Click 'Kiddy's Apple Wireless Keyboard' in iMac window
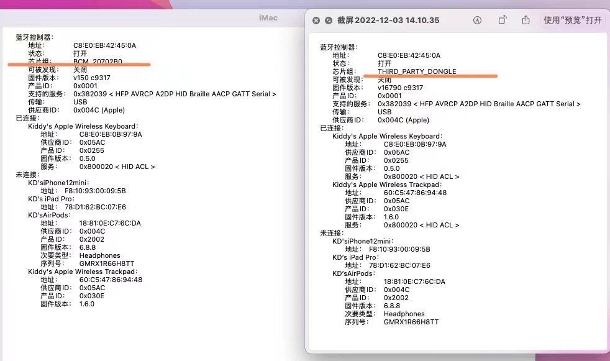Screen dimensions: 610x361 (x=83, y=126)
